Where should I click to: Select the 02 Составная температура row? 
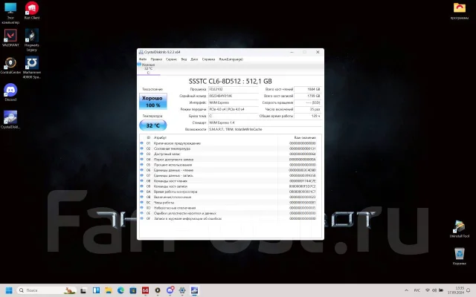[x=230, y=148]
